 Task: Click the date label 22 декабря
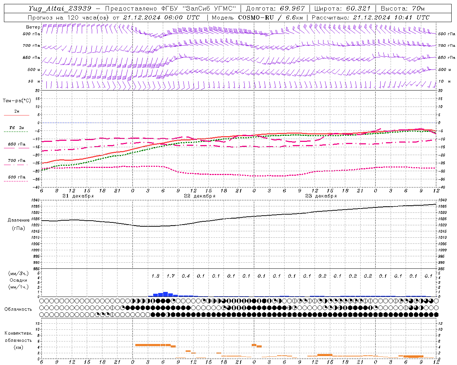(x=200, y=196)
